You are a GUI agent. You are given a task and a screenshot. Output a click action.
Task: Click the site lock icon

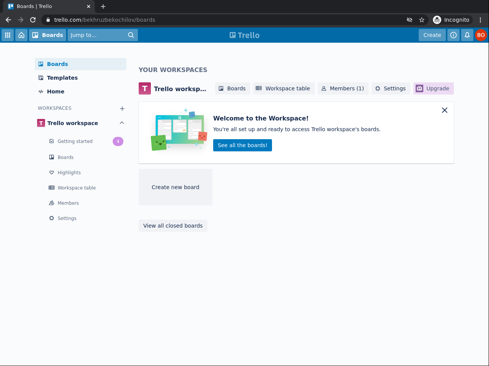point(48,20)
